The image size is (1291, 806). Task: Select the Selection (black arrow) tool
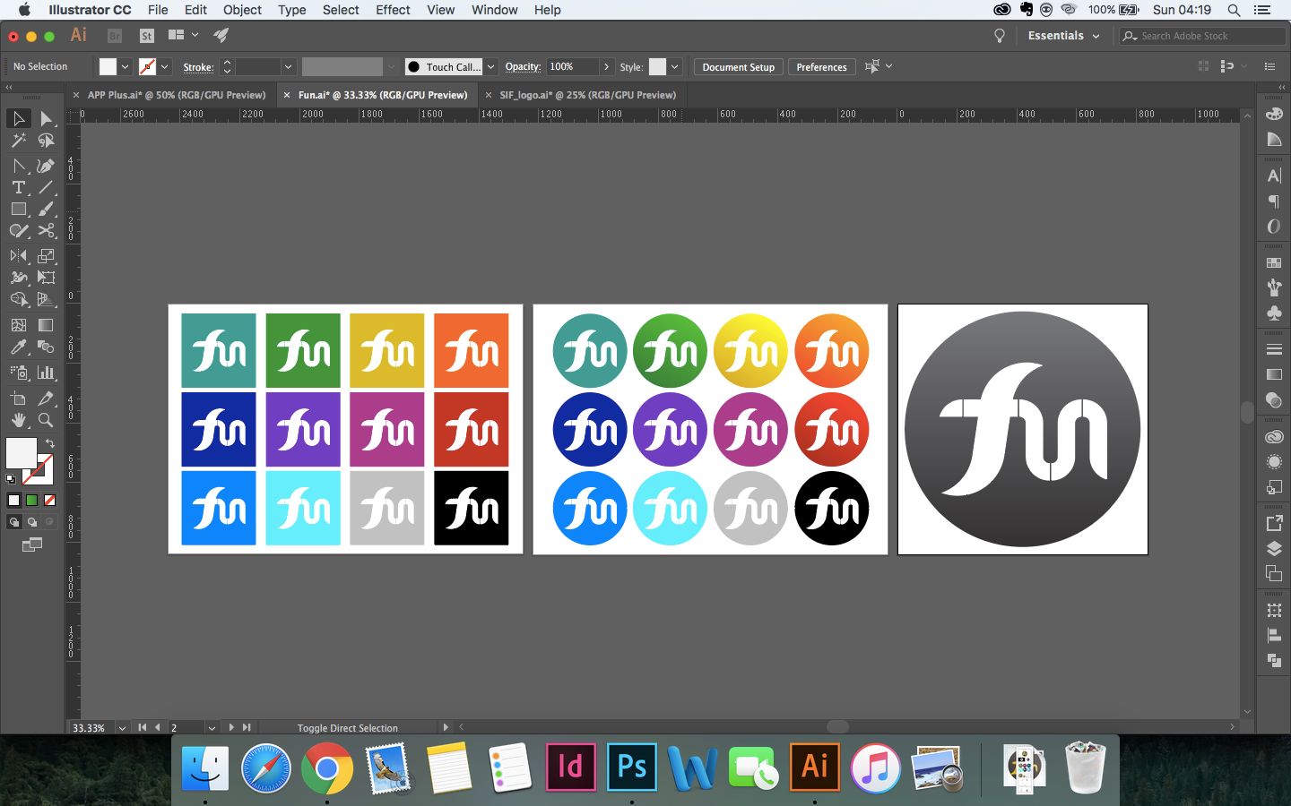18,118
